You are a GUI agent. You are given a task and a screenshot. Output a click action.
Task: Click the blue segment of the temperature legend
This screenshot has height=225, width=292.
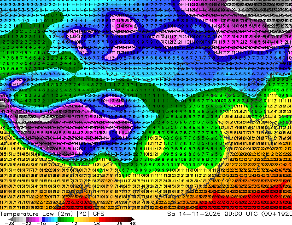[x=50, y=219]
